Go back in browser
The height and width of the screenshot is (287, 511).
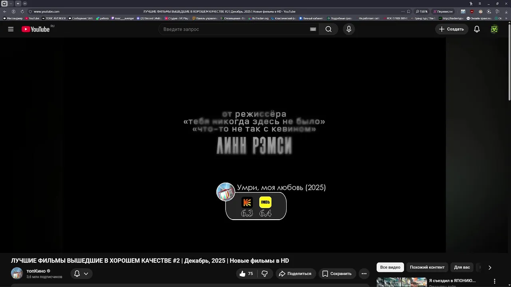coord(5,12)
